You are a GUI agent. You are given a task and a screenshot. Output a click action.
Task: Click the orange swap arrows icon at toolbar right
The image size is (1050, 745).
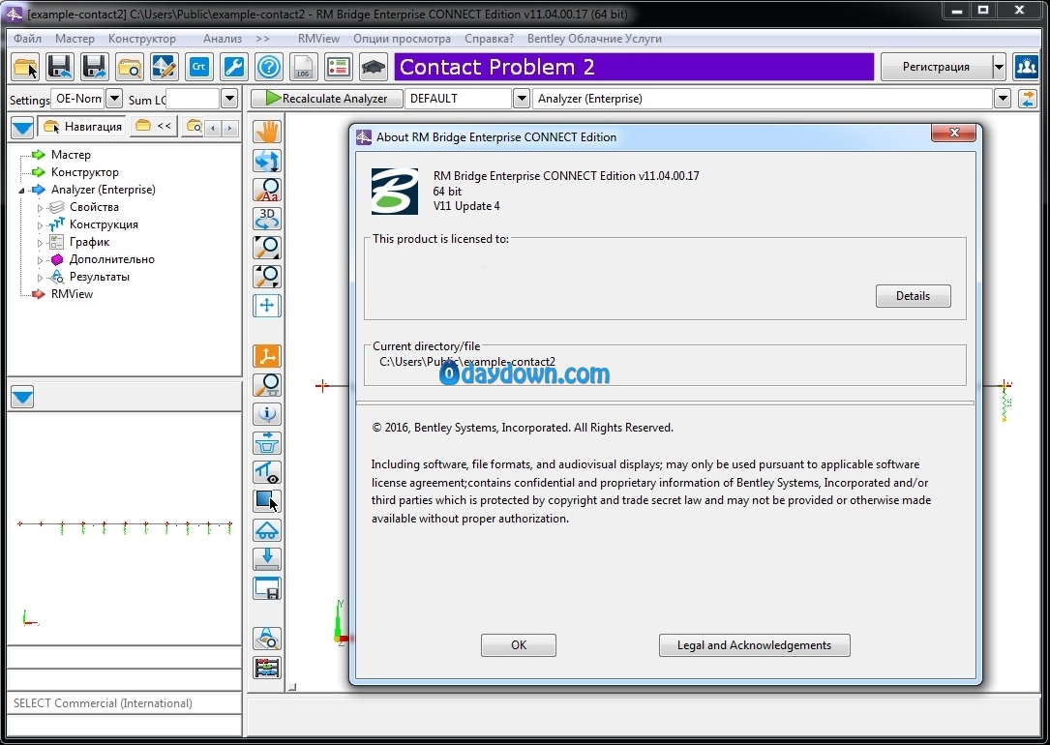[x=1027, y=99]
